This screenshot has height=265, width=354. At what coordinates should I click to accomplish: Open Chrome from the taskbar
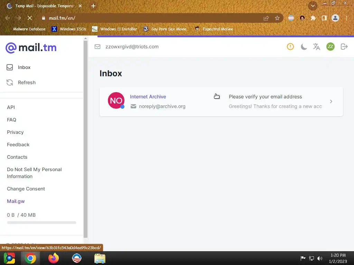point(30,258)
